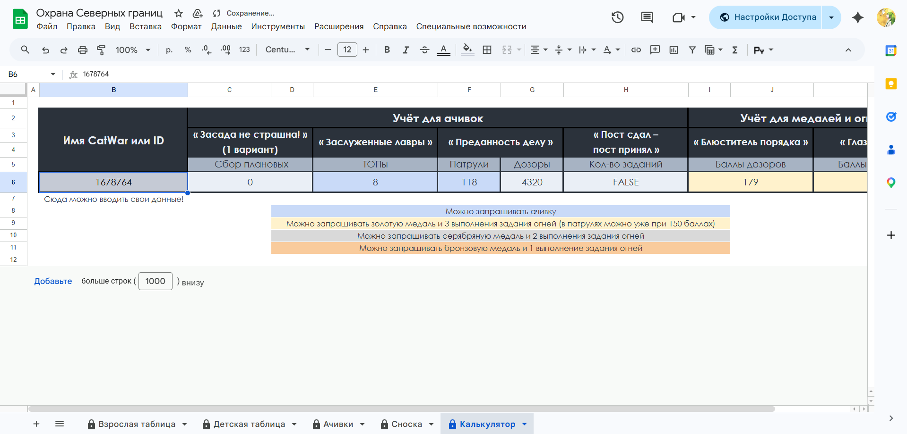Click the Добавьте link
The width and height of the screenshot is (907, 434).
click(53, 281)
